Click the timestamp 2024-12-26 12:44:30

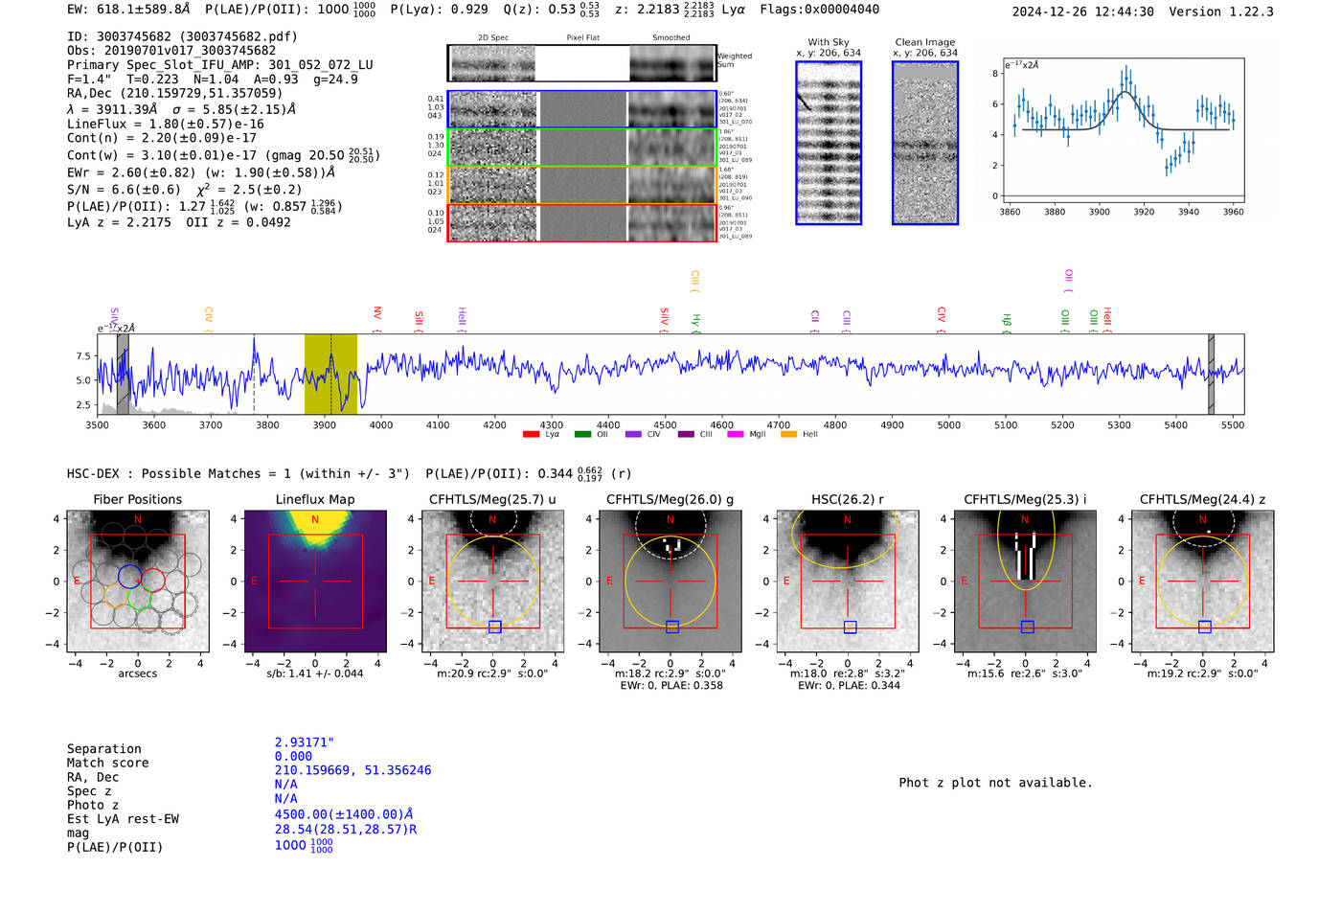pos(1083,11)
